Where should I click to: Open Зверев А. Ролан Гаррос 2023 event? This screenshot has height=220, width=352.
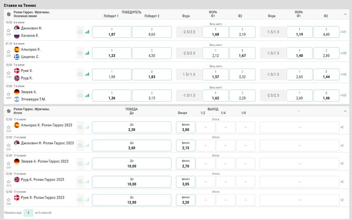[45, 161]
